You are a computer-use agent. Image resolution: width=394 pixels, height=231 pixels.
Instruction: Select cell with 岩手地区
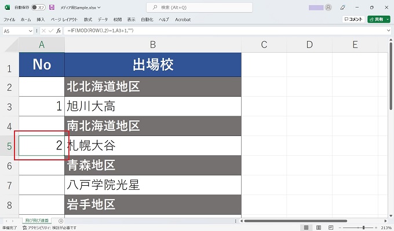pyautogui.click(x=153, y=204)
